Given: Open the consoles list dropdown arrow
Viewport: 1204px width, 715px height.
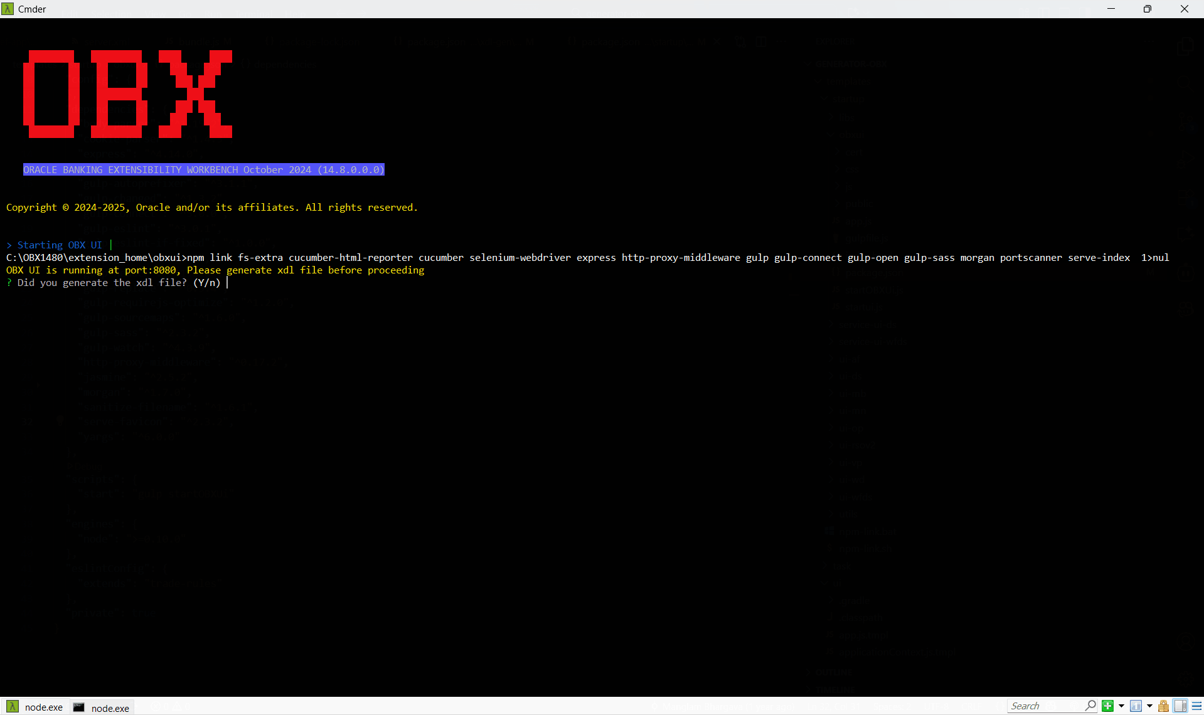Looking at the screenshot, I should click(1149, 706).
